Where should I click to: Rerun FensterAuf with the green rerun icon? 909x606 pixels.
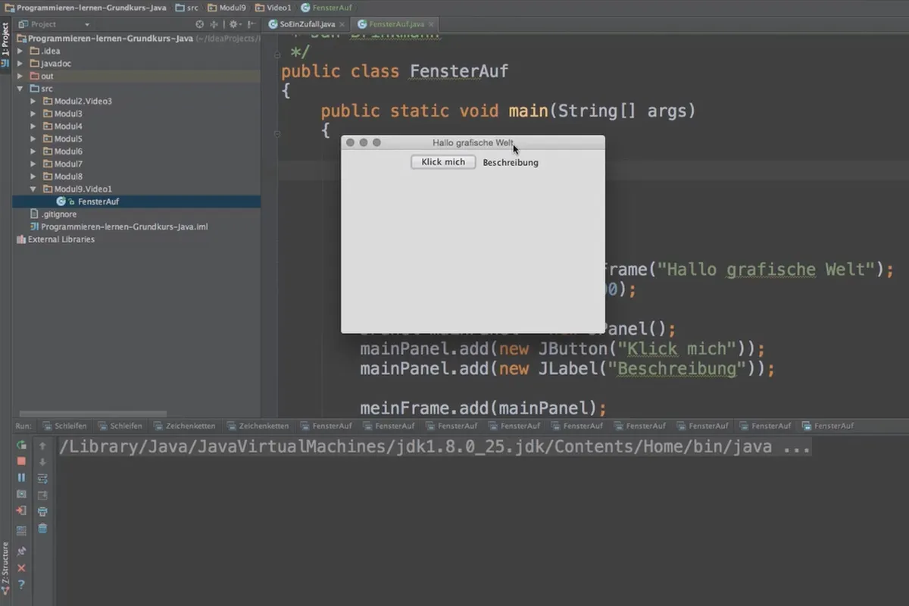pos(21,445)
